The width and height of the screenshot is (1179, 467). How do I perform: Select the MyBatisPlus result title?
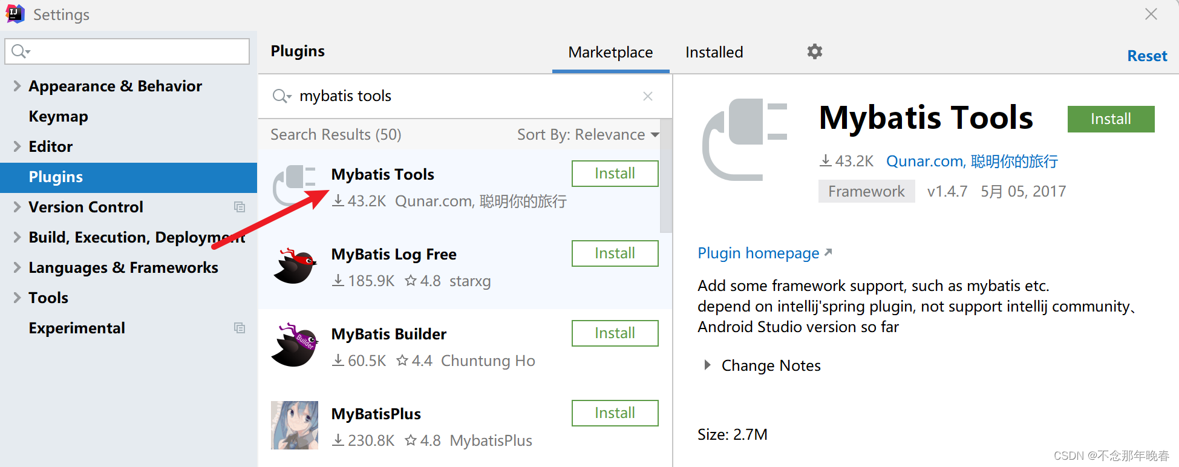point(376,414)
